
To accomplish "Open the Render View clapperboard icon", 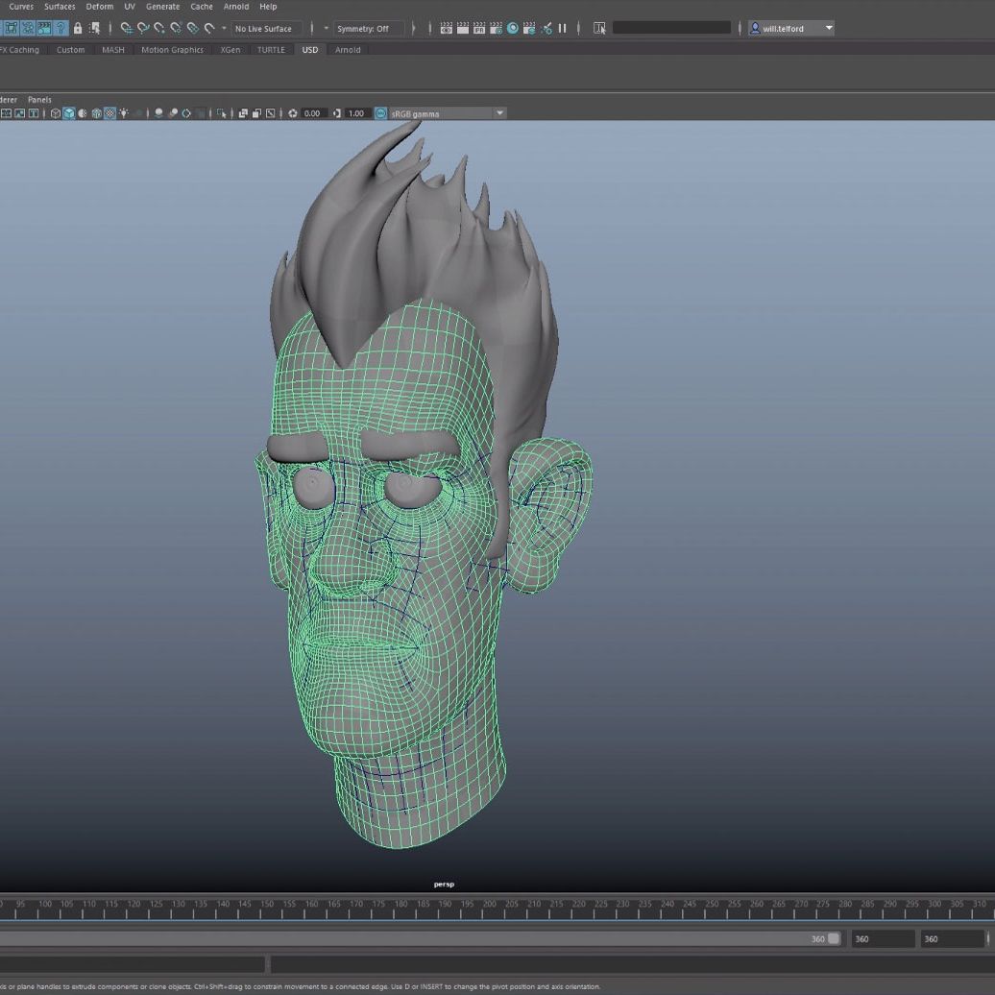I will (447, 28).
